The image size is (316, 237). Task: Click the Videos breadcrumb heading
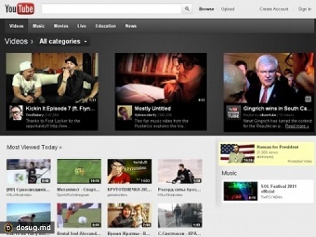[16, 41]
